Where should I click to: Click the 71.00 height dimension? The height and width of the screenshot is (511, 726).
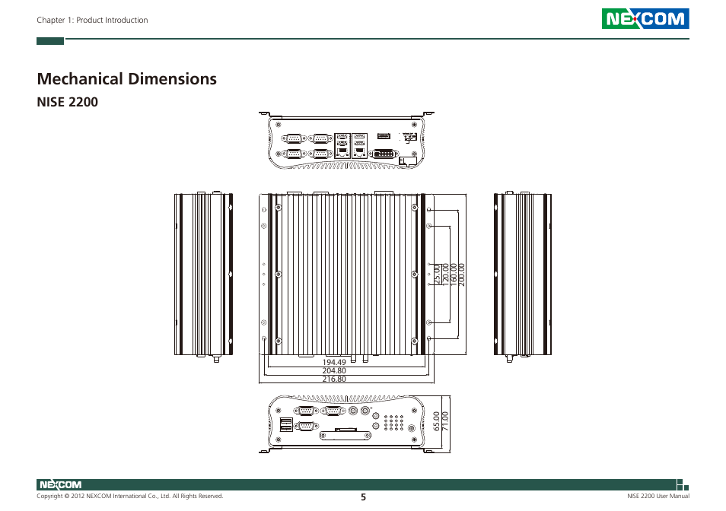click(445, 421)
